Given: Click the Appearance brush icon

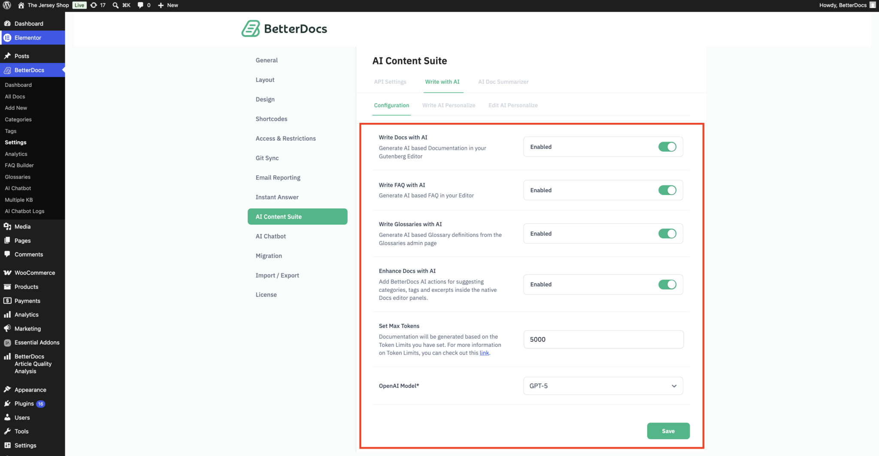Looking at the screenshot, I should click(7, 389).
